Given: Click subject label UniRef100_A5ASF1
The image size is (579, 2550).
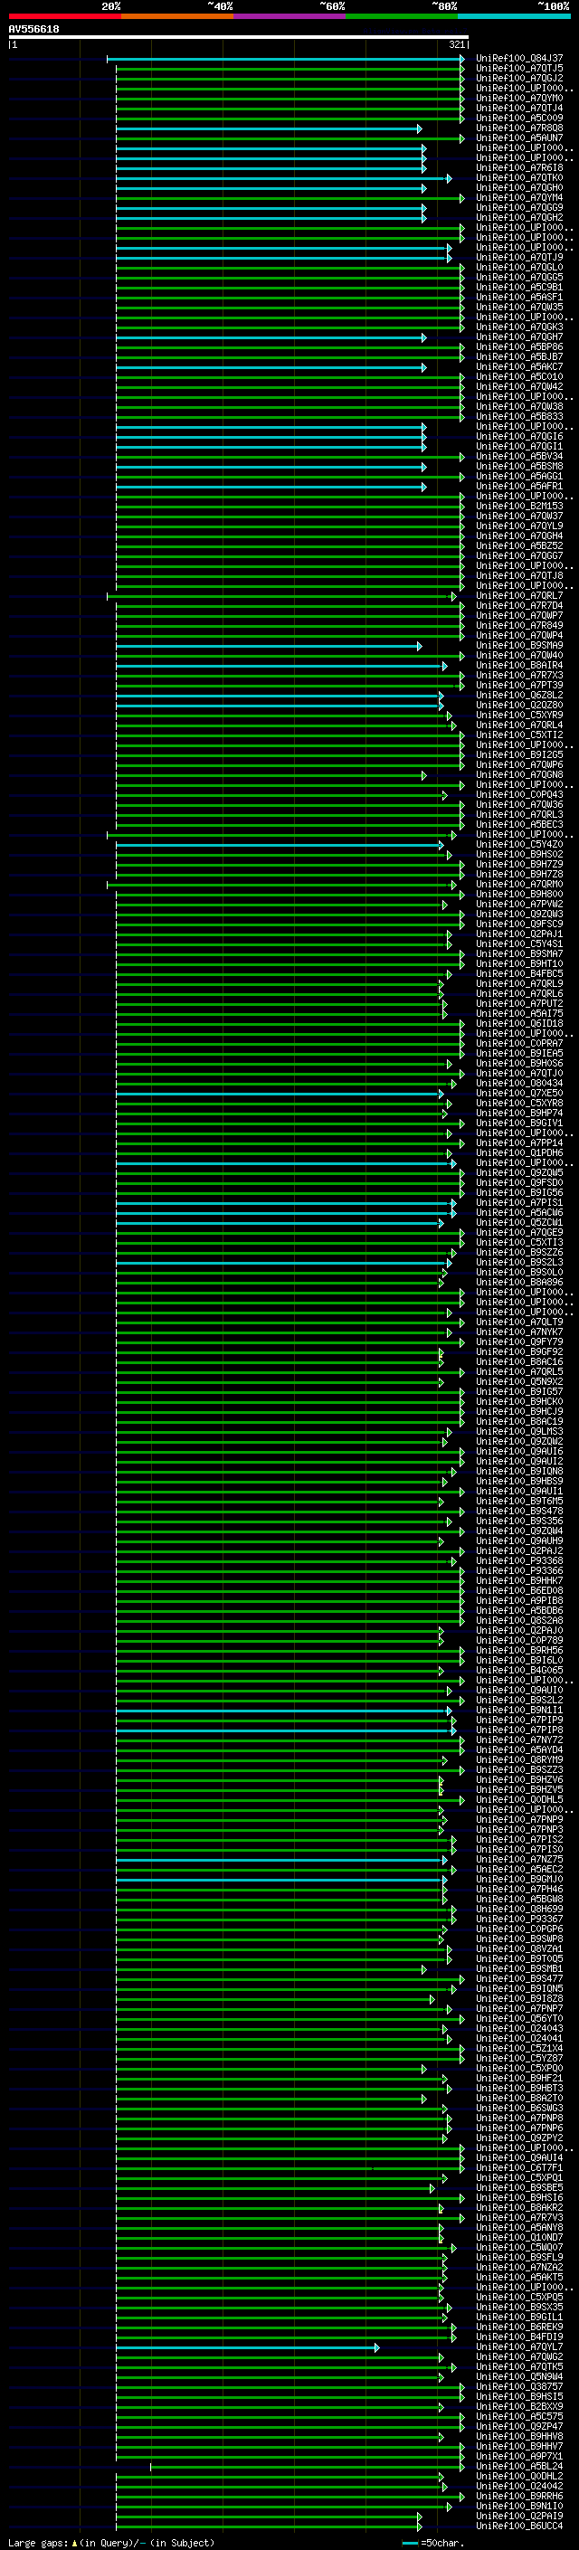Looking at the screenshot, I should pos(519,297).
